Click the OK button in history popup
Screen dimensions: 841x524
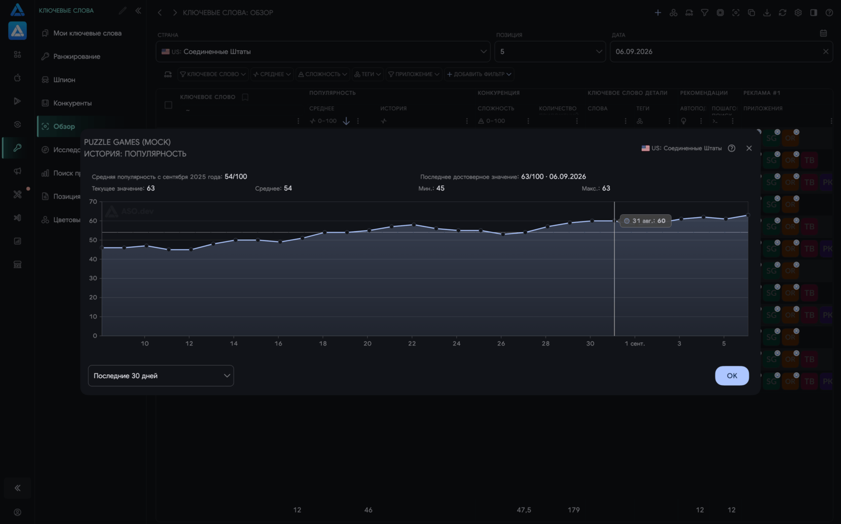click(732, 376)
